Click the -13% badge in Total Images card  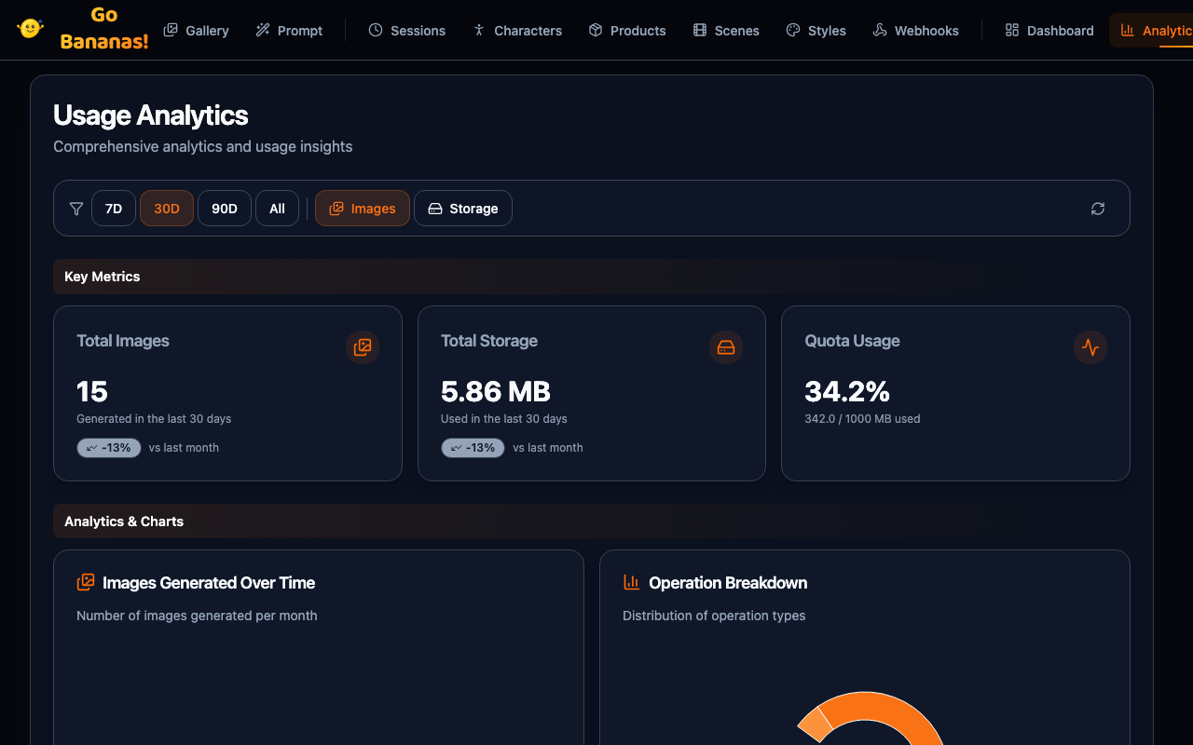pyautogui.click(x=109, y=448)
